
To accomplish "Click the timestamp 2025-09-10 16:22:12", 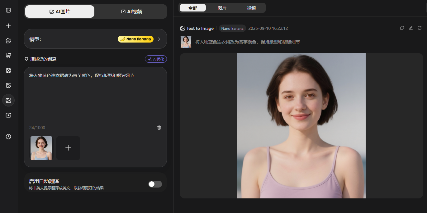I will click(268, 28).
